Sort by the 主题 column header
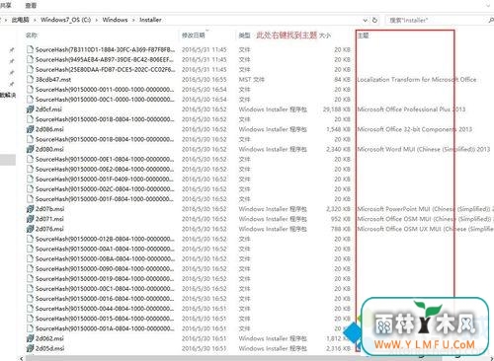The width and height of the screenshot is (494, 361). [x=363, y=36]
